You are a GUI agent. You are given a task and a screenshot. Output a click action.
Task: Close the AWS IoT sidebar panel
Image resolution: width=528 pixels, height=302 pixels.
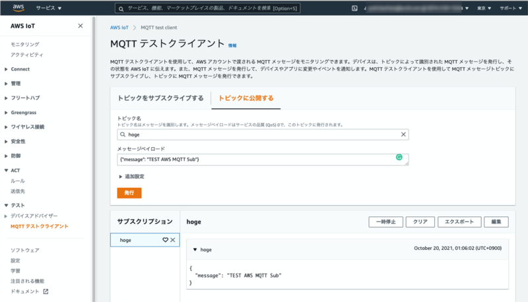80,26
